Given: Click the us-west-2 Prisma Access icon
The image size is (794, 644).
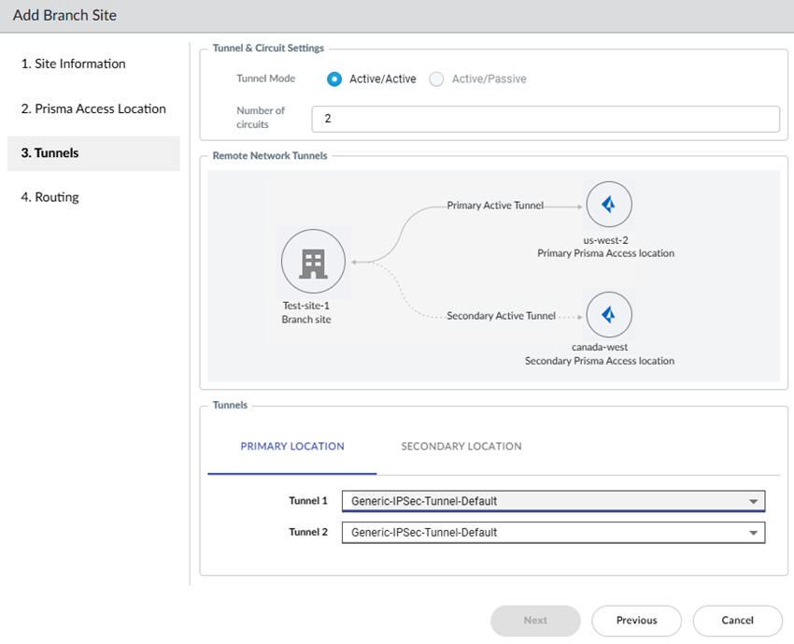Looking at the screenshot, I should (x=609, y=205).
